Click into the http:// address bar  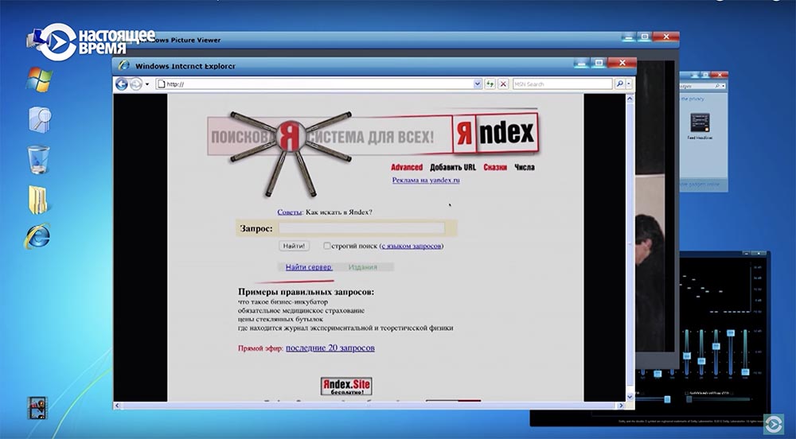point(319,84)
